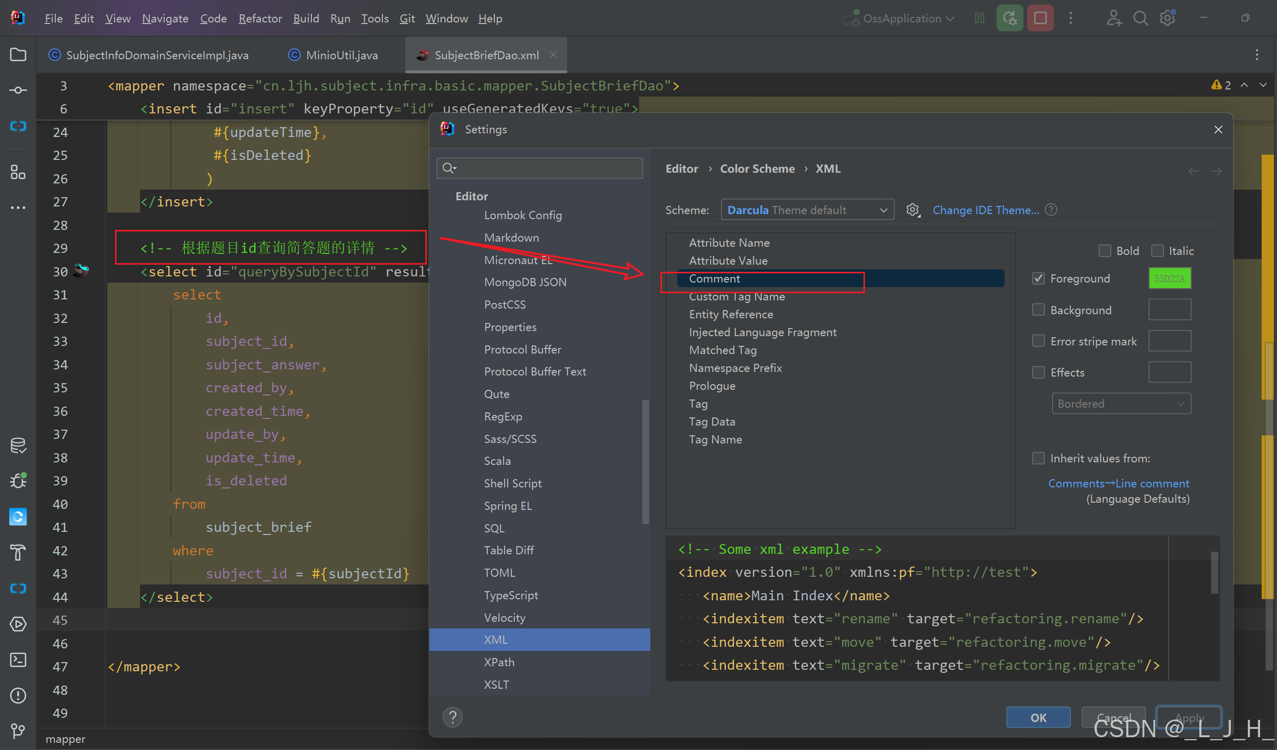Uncheck the Foreground checkbox
This screenshot has width=1277, height=750.
click(x=1038, y=278)
